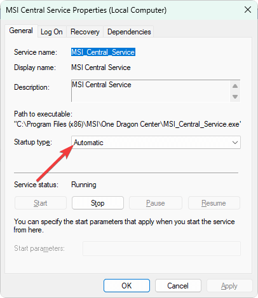The width and height of the screenshot is (258, 298).
Task: Open the Startup type dropdown
Action: pyautogui.click(x=156, y=143)
